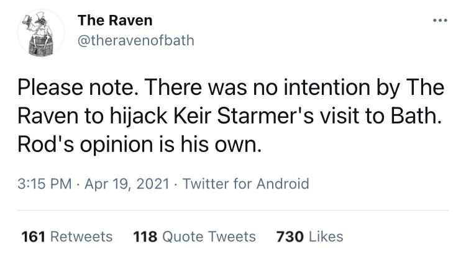Click the word "visit" in the tweet
Viewport: 466px width, 260px height.
(x=352, y=117)
